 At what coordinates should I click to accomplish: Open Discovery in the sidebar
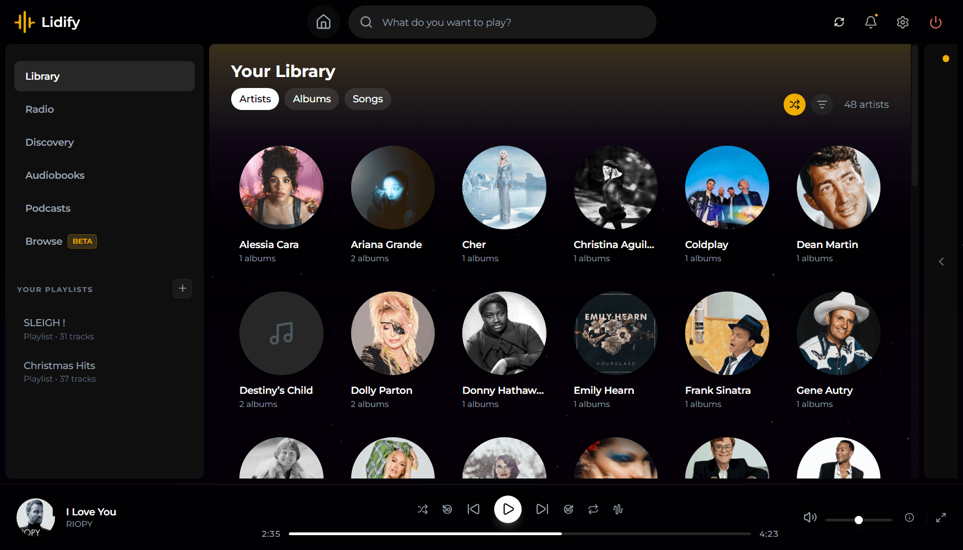[50, 142]
